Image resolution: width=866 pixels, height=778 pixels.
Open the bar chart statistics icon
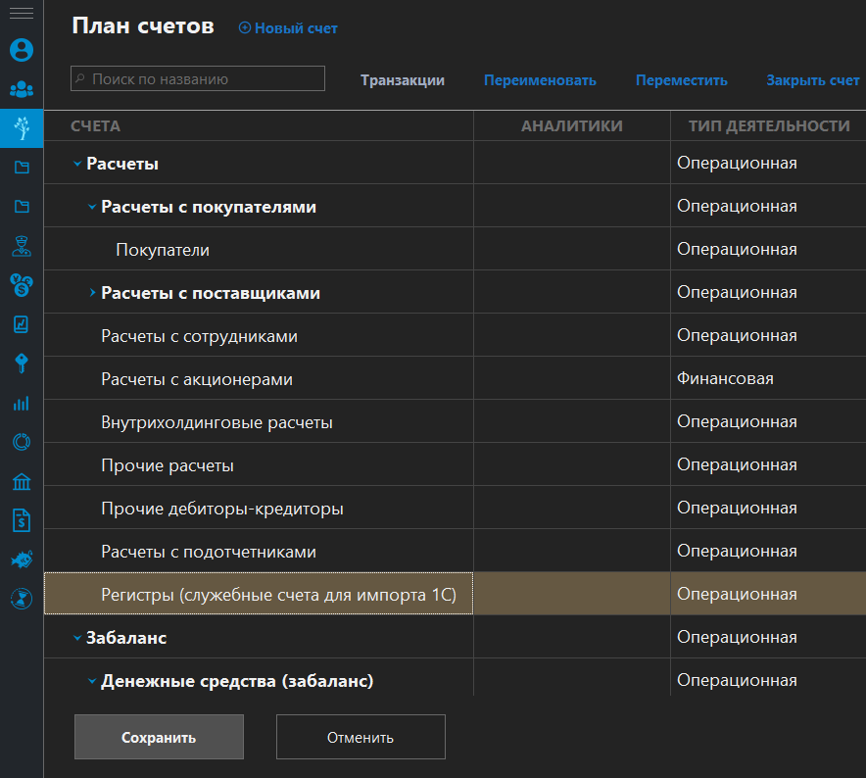pyautogui.click(x=21, y=403)
